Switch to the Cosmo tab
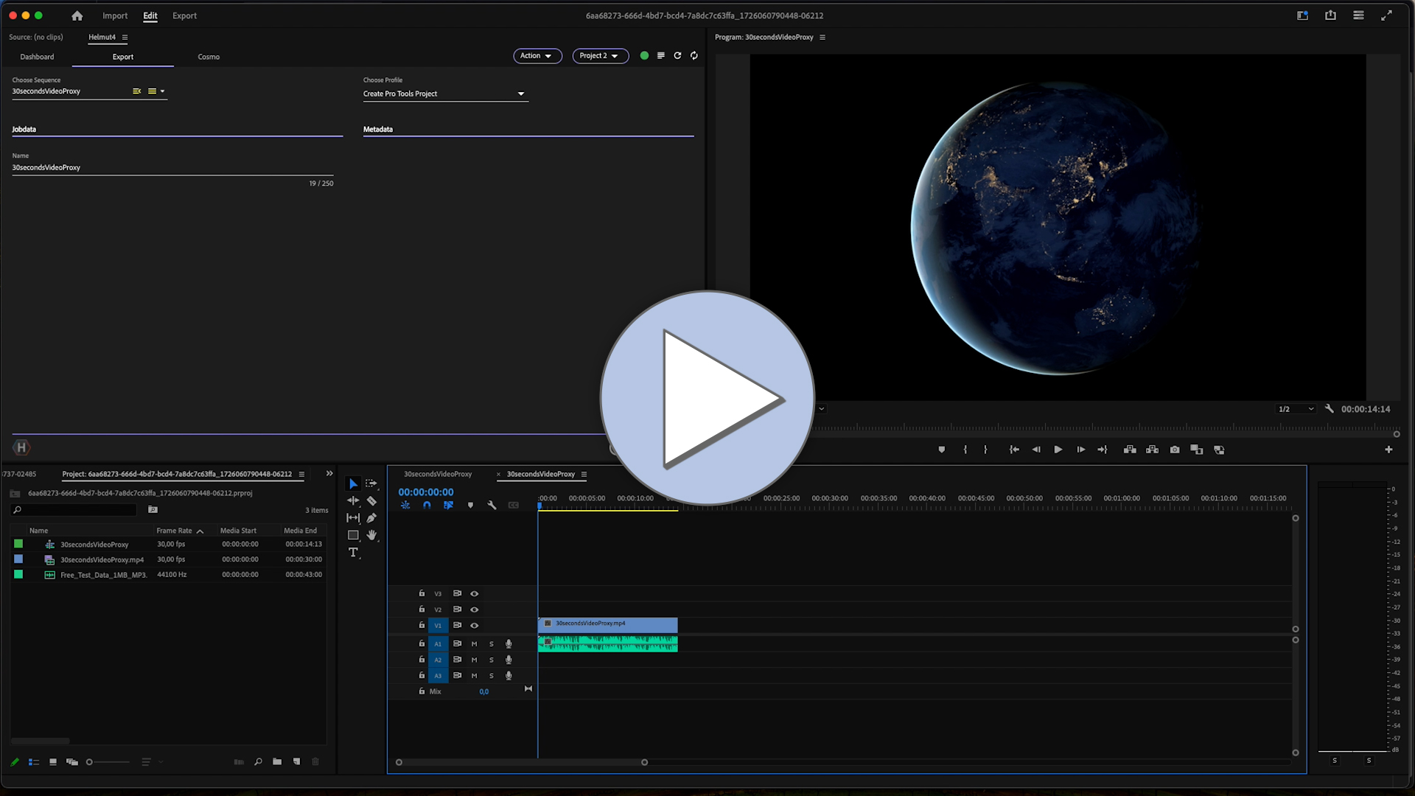 (x=209, y=57)
